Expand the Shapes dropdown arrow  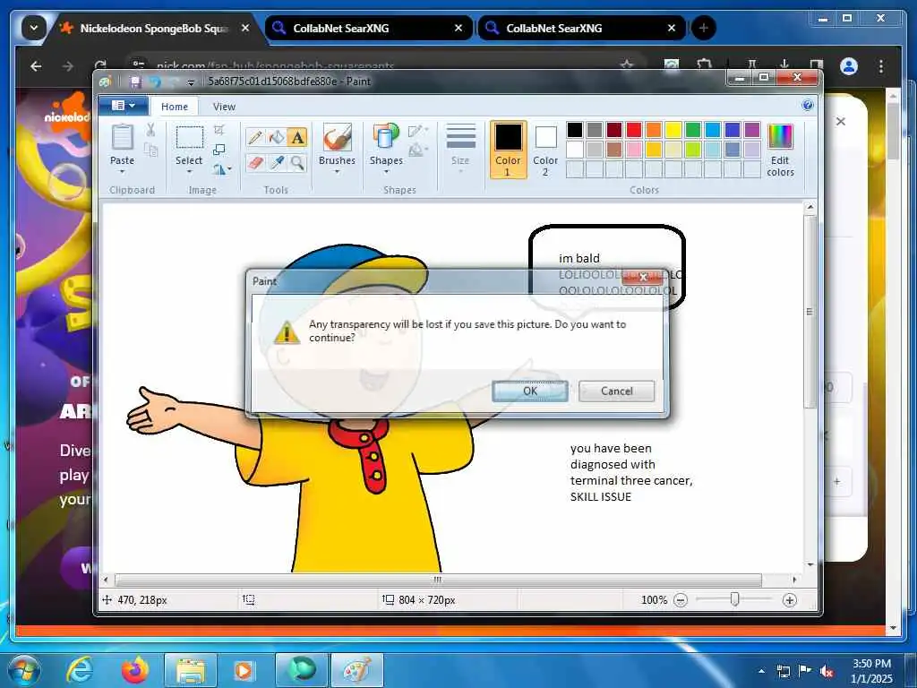(x=386, y=172)
